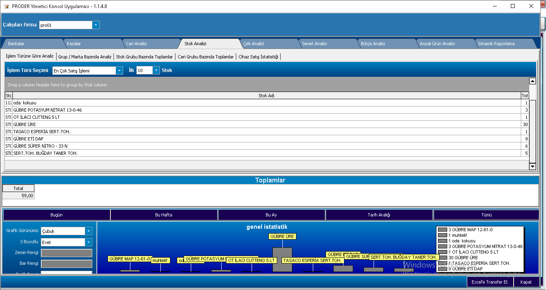Pick the Zemin Rengi color swatch
The width and height of the screenshot is (546, 290).
click(66, 253)
